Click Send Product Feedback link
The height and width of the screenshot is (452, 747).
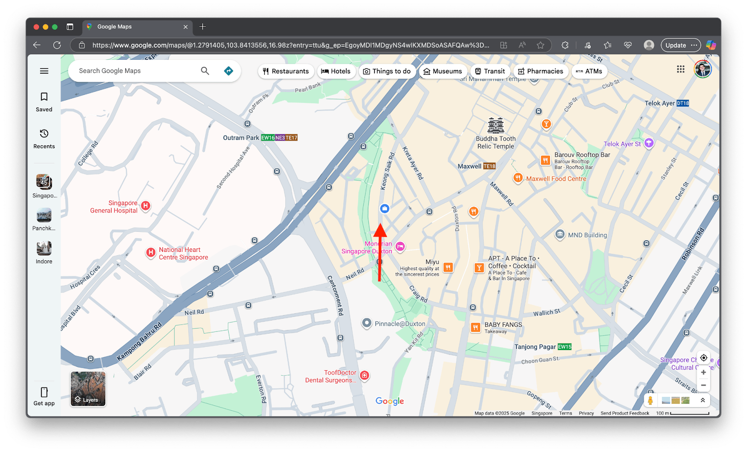[625, 413]
